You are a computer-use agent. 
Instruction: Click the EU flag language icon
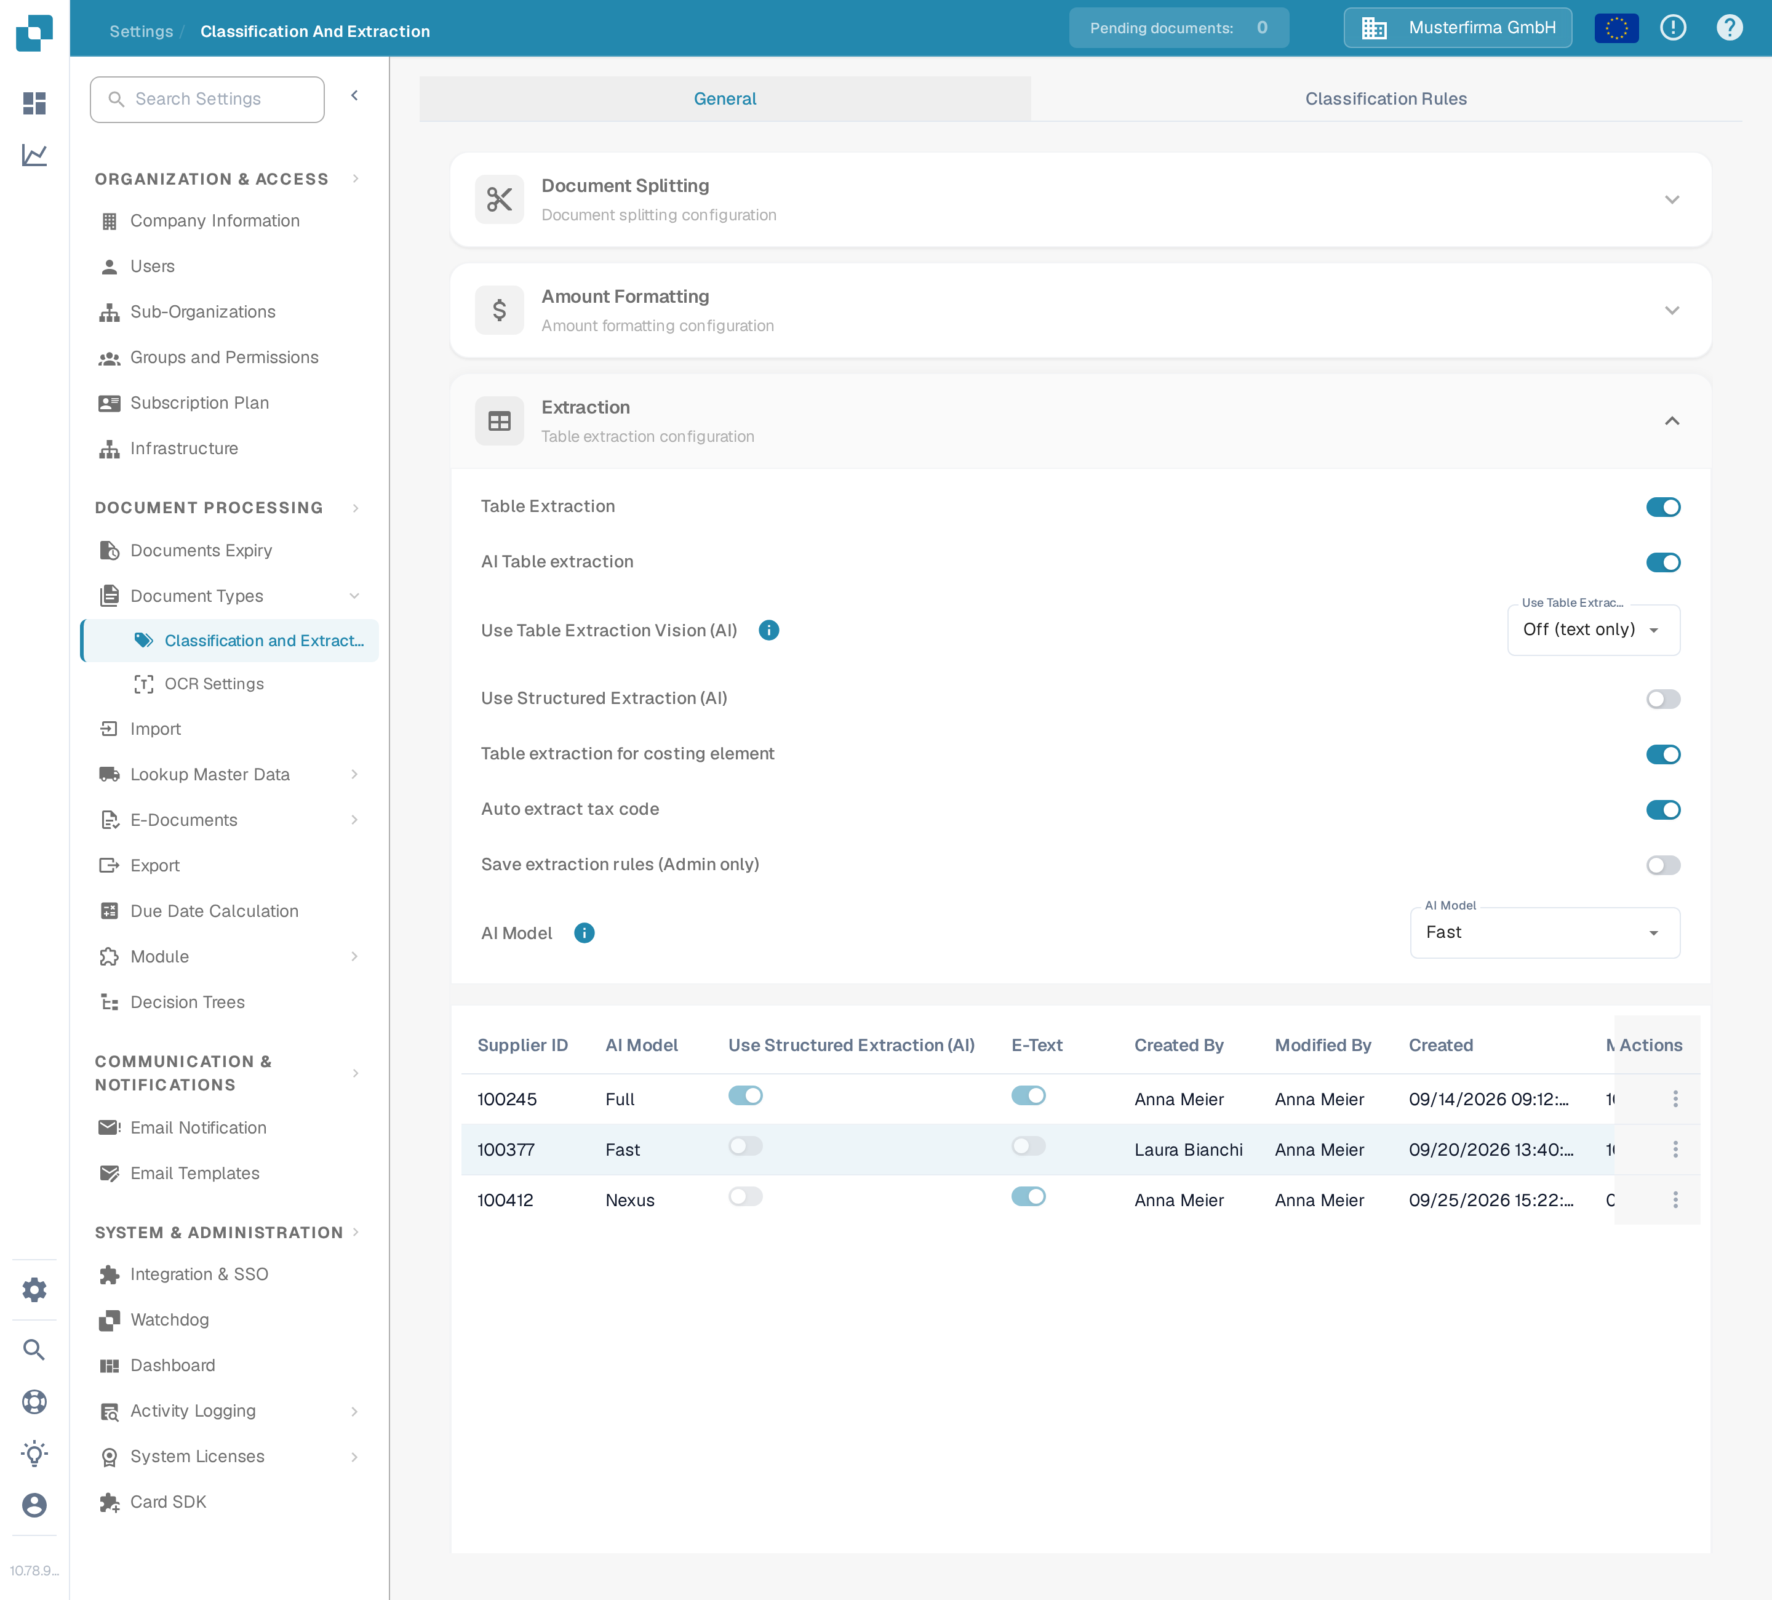1616,28
